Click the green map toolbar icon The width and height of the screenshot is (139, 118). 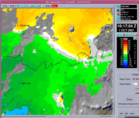39,6
